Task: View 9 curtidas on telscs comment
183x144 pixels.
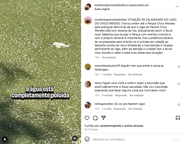Action: click(107, 95)
